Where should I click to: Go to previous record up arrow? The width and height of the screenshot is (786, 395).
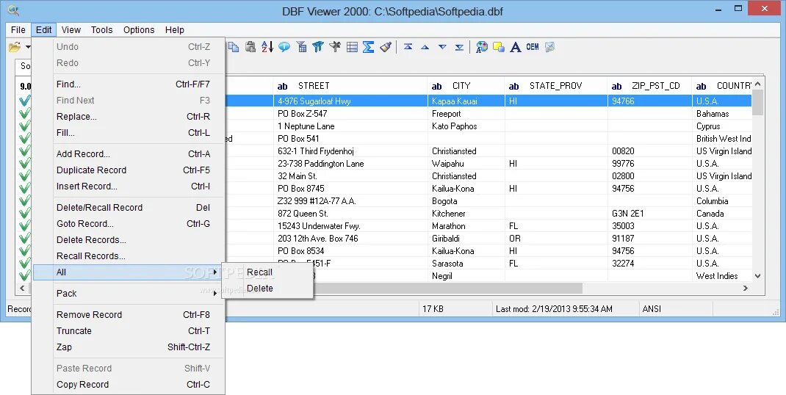[425, 47]
